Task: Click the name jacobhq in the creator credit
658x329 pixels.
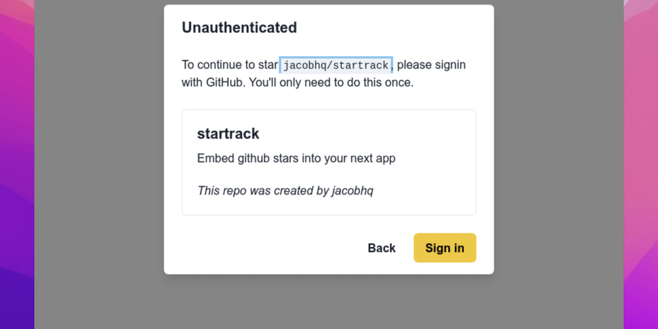Action: [353, 190]
